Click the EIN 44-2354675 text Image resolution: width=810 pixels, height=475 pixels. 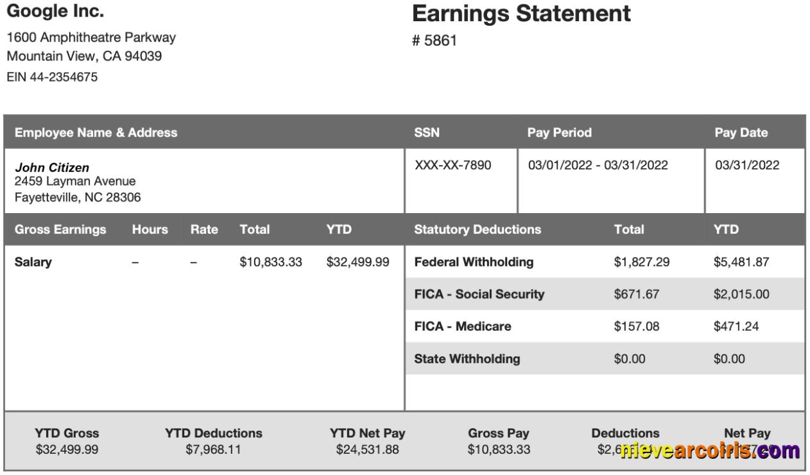pos(52,78)
